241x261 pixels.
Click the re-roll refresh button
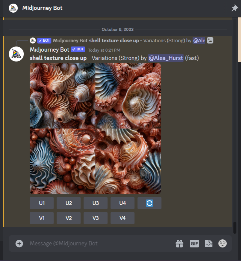point(149,203)
